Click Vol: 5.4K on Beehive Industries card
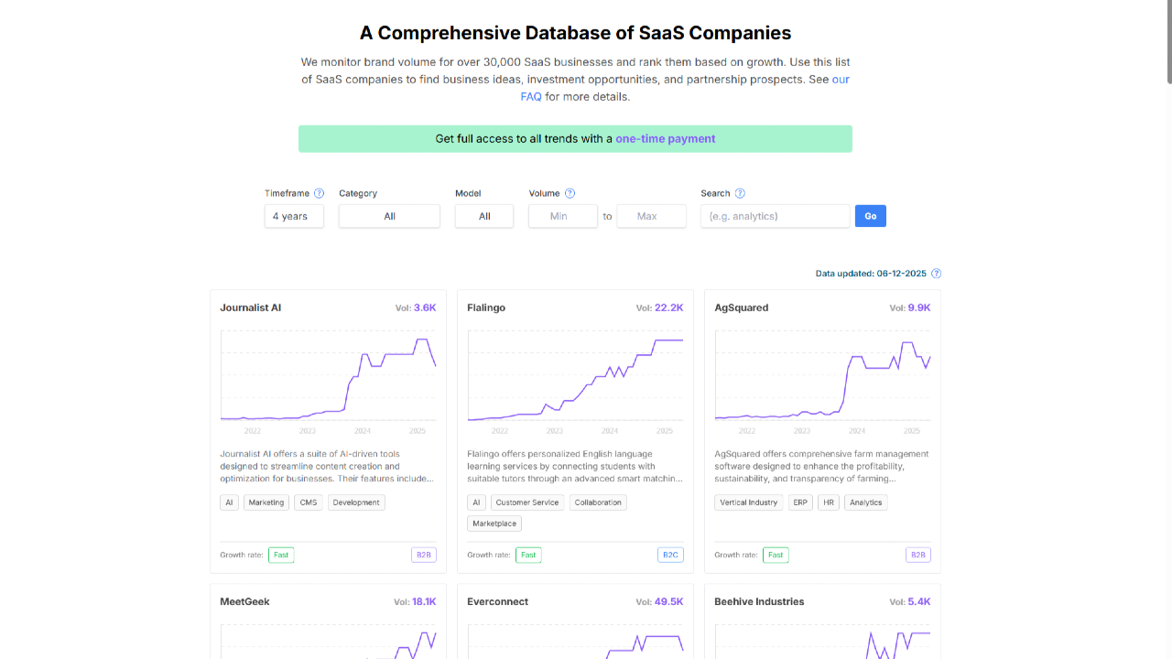The height and width of the screenshot is (659, 1172). tap(909, 601)
